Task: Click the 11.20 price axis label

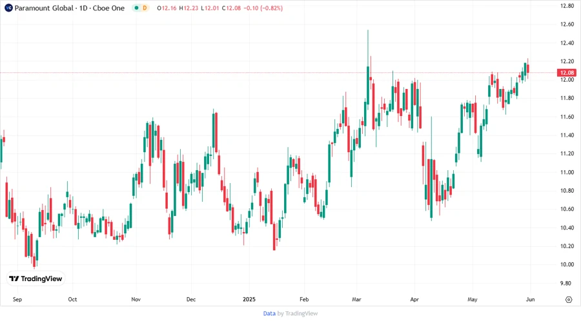Action: coord(567,153)
